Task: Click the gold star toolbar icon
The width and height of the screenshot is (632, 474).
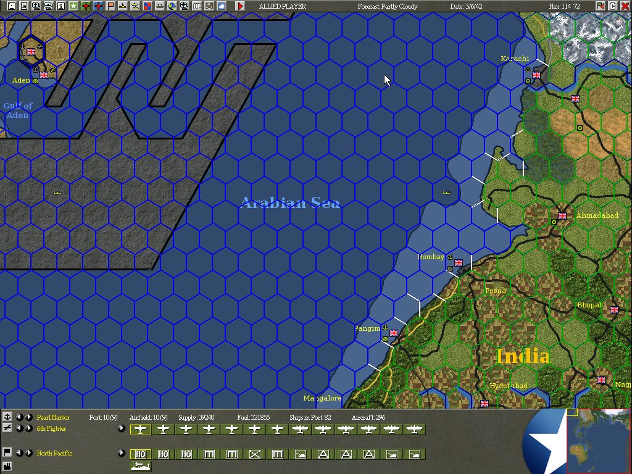Action: pyautogui.click(x=73, y=6)
